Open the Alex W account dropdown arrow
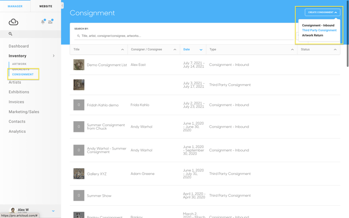 53,211
